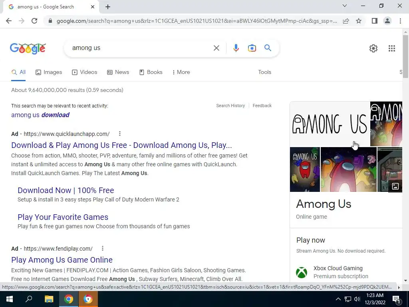This screenshot has width=409, height=307.
Task: Start a voice search with the microphone
Action: [236, 48]
